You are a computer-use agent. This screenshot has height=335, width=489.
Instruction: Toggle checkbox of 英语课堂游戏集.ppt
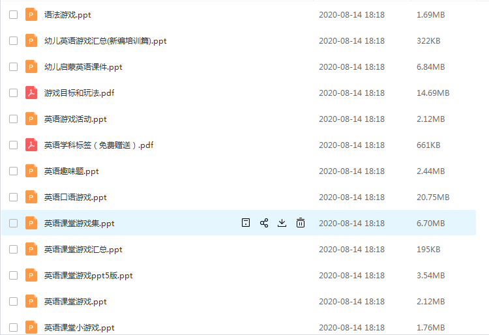[x=14, y=223]
